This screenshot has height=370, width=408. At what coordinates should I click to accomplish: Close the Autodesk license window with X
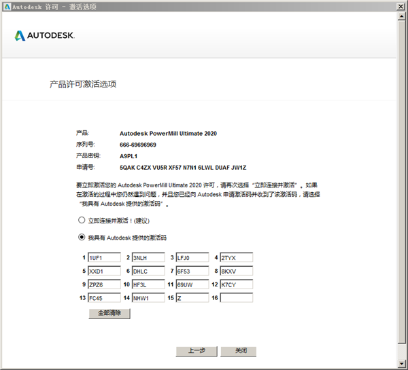tap(401, 7)
